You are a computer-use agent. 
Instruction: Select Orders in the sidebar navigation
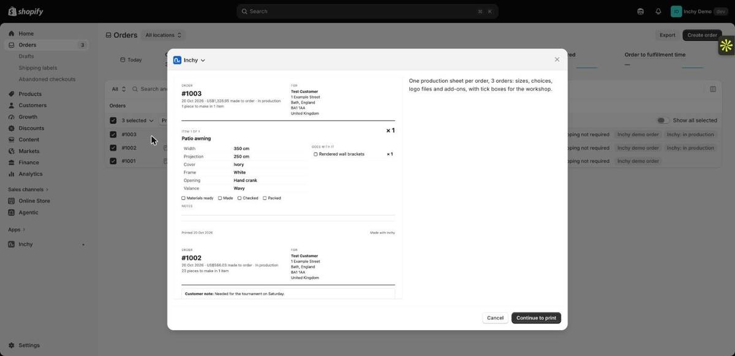point(47,45)
